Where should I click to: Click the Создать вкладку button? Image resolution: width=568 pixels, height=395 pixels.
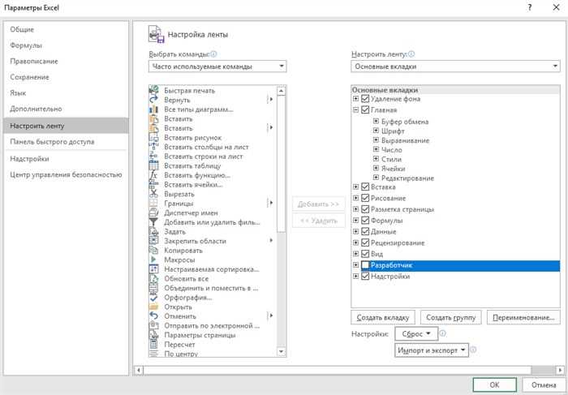coord(383,317)
